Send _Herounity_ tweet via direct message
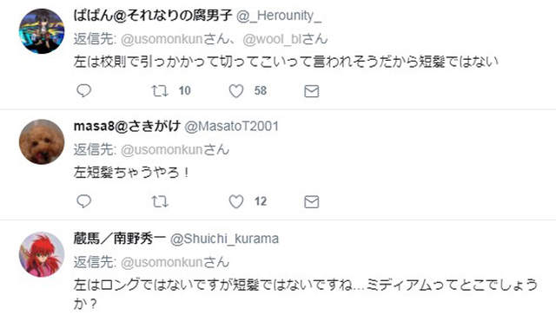This screenshot has height=315, width=556. coord(312,91)
